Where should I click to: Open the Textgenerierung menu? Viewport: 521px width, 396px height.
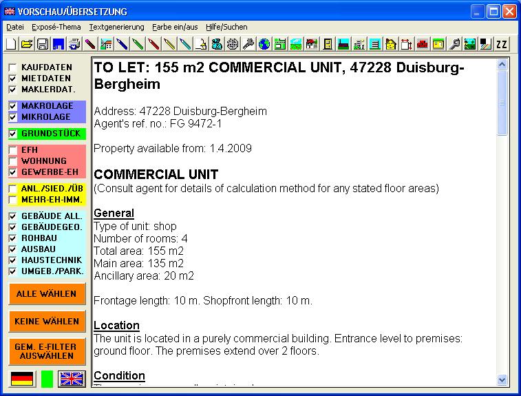[x=116, y=27]
